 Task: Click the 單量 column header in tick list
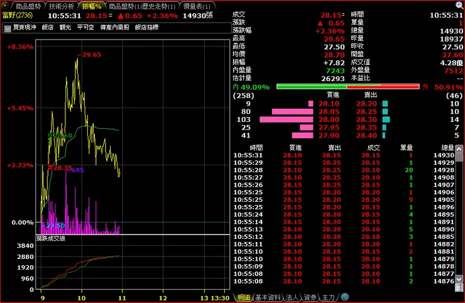tap(407, 148)
